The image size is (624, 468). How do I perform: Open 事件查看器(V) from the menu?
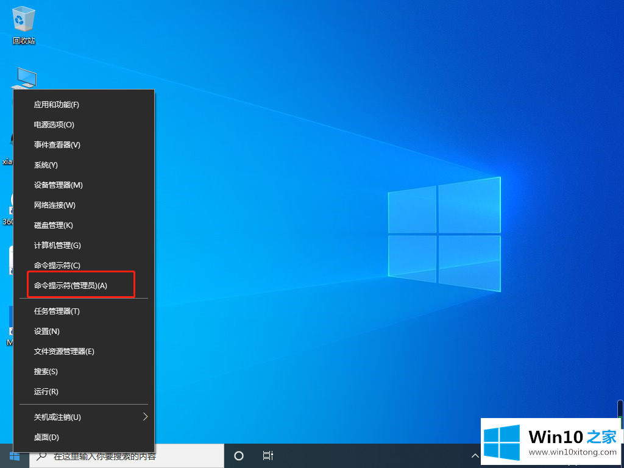pos(57,145)
